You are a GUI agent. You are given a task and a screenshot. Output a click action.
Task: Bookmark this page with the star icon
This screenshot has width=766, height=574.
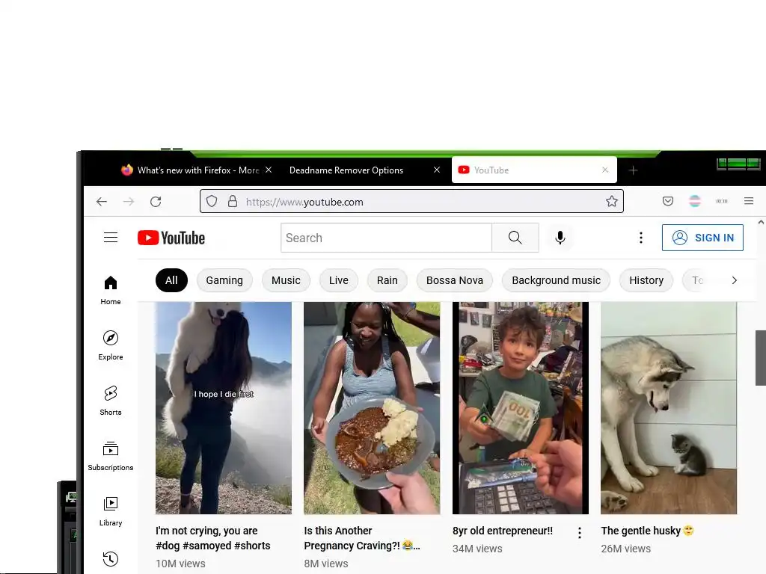(x=612, y=201)
